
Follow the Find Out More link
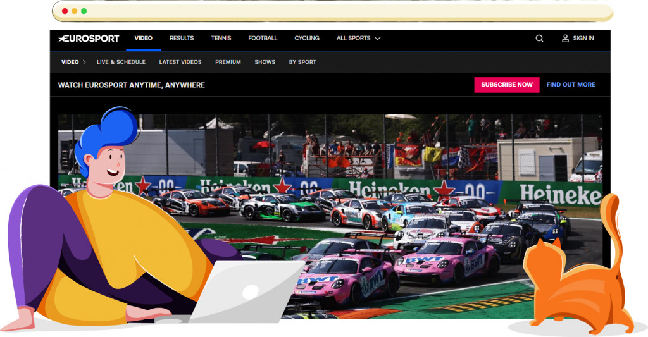tap(571, 85)
